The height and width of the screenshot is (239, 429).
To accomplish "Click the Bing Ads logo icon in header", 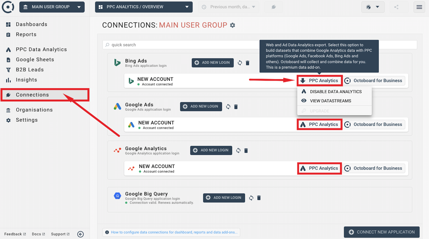I will [117, 63].
